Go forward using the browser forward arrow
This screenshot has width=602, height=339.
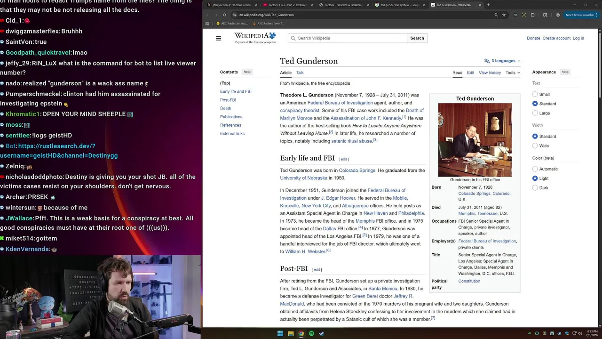(216, 15)
